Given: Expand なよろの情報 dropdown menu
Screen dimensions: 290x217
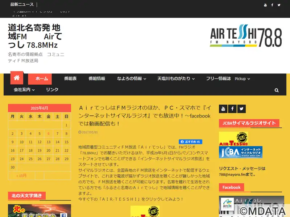Looking at the screenshot, I should 131,78.
